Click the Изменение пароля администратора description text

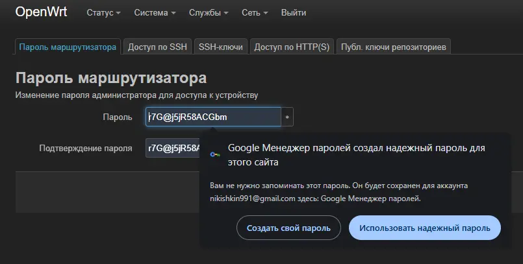click(136, 95)
